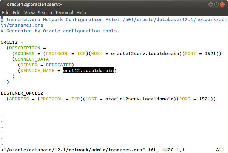
Task: Open the Edit menu
Action: point(17,13)
